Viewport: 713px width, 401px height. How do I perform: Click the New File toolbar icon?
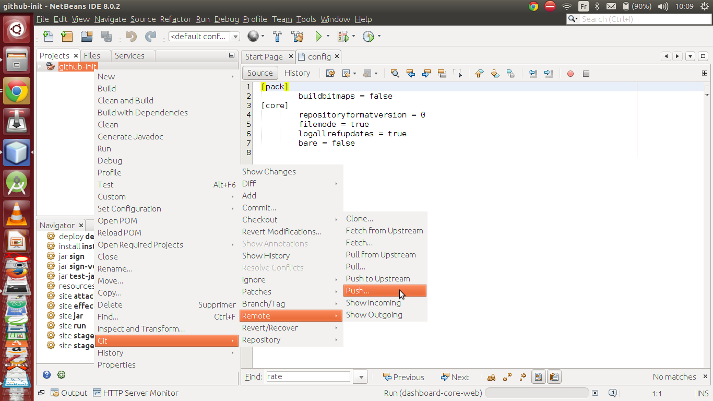48,37
